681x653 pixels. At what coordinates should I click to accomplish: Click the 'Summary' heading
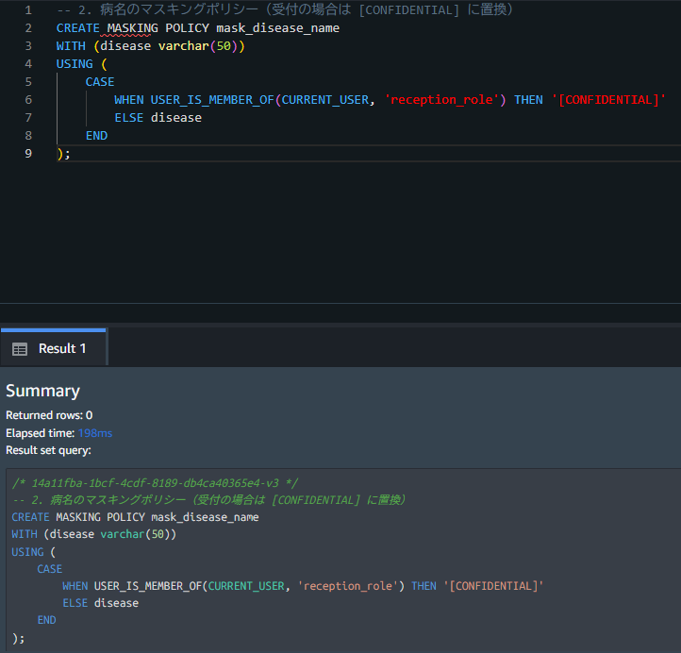42,391
